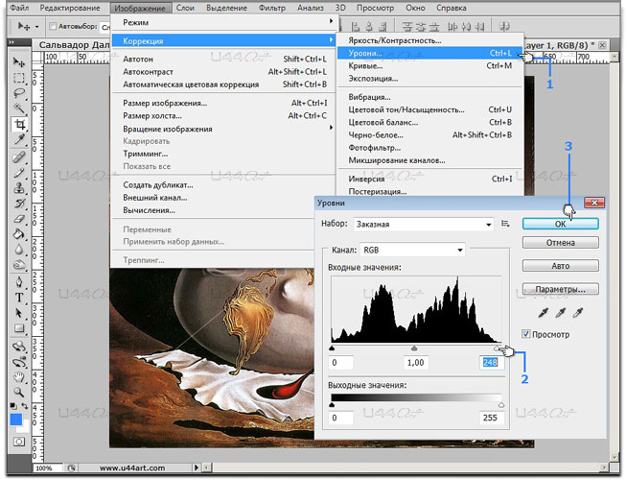The image size is (626, 480).
Task: Toggle Quick Mask mode icon
Action: coord(19,442)
